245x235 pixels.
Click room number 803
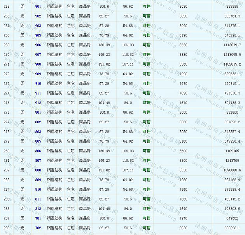[38, 132]
